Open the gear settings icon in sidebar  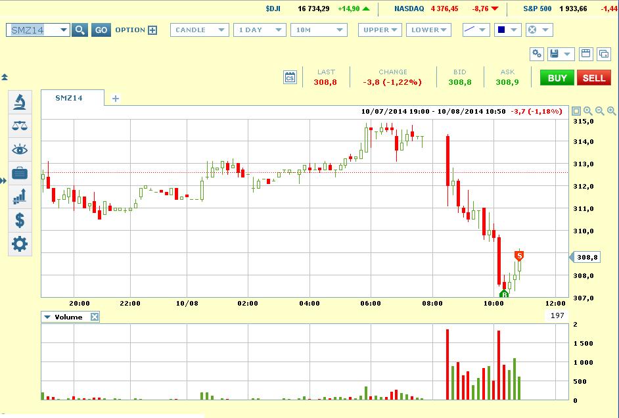point(20,244)
